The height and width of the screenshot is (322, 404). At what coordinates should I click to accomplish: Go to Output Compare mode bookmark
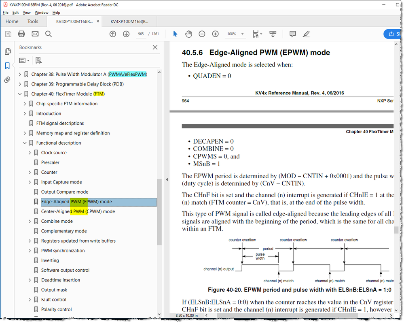tap(65, 192)
